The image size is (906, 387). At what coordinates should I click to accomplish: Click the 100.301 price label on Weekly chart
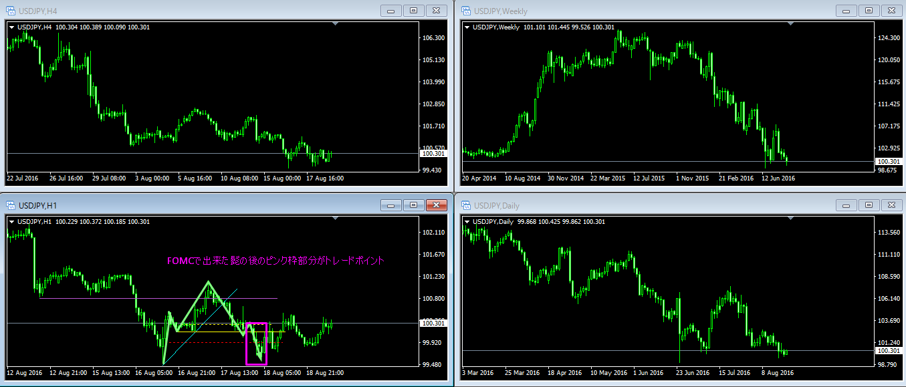(x=889, y=162)
